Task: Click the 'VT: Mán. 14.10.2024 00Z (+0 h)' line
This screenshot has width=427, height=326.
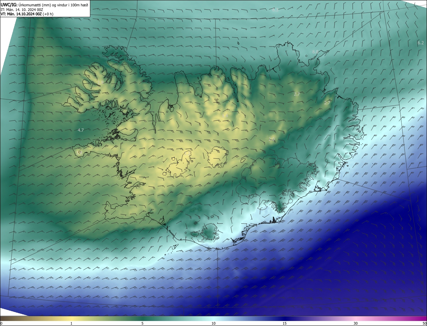Action: (27, 14)
